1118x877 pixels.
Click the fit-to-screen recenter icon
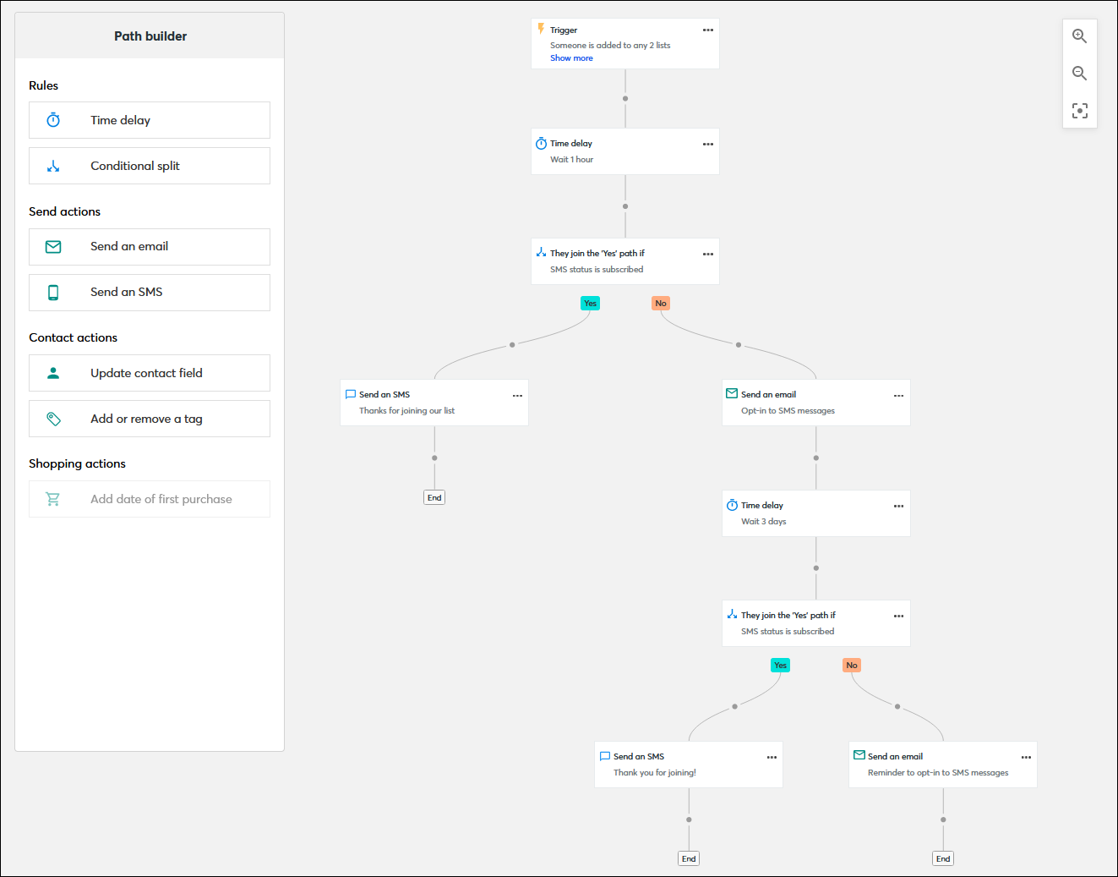pyautogui.click(x=1079, y=111)
